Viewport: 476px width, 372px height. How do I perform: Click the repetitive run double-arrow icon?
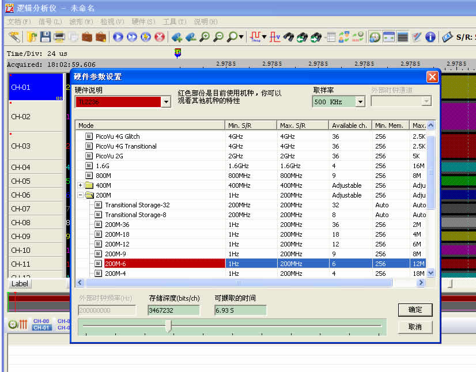coord(132,37)
